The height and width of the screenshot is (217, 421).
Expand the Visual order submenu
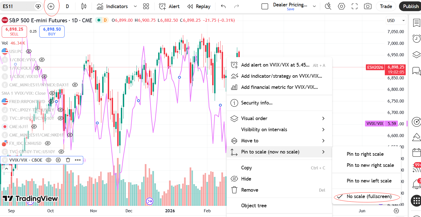(279, 118)
